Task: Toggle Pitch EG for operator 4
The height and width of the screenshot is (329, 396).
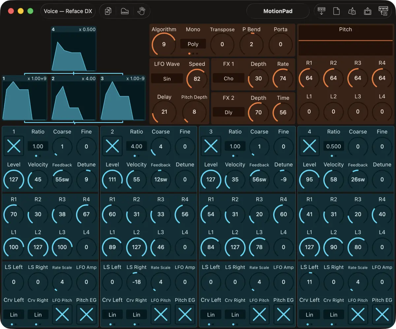Action: coord(382,314)
